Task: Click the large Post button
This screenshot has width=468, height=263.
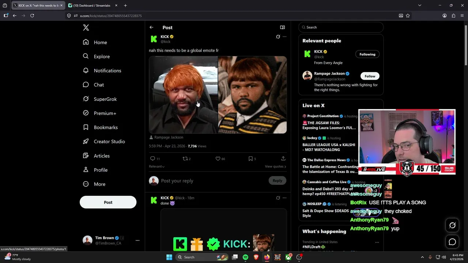Action: coord(108,202)
